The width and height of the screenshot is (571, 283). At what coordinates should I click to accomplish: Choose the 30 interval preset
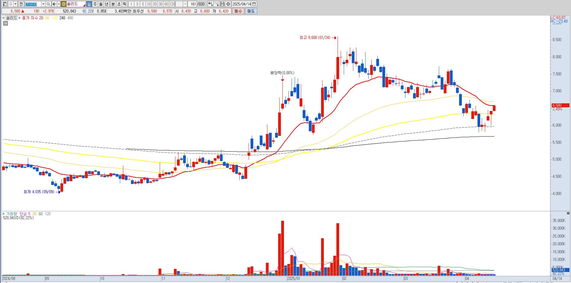[x=160, y=4]
